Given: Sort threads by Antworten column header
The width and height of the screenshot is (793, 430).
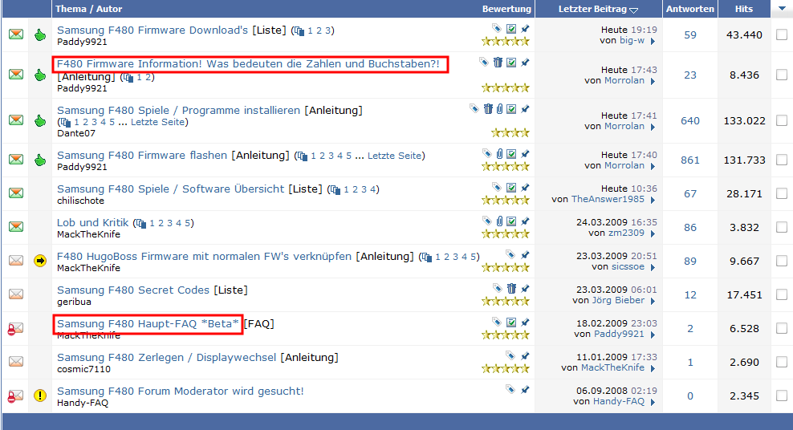Looking at the screenshot, I should pos(689,9).
